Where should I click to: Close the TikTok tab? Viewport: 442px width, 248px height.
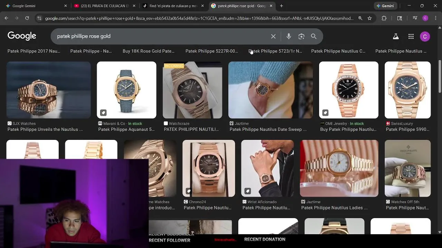(202, 6)
